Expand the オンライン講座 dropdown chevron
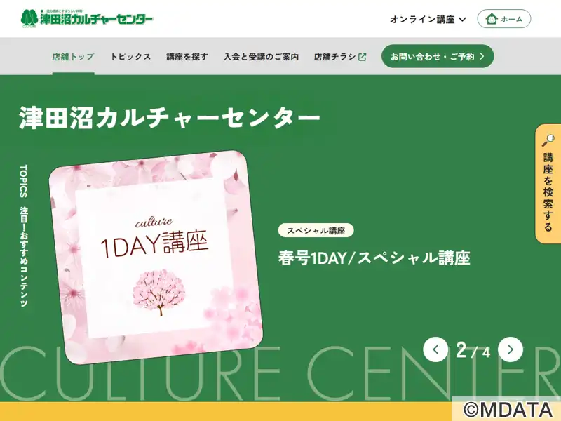The width and height of the screenshot is (561, 421). coord(462,20)
